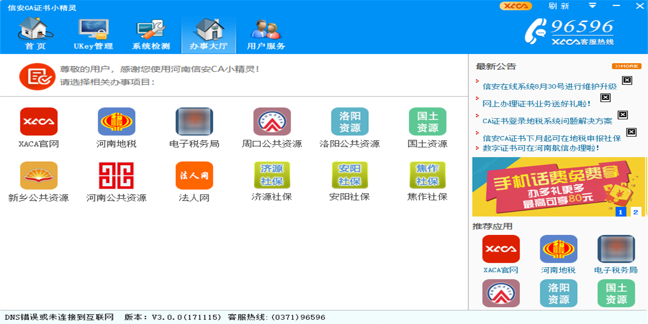This screenshot has width=648, height=324.
Task: Open the 用户服务 tab
Action: [x=266, y=34]
